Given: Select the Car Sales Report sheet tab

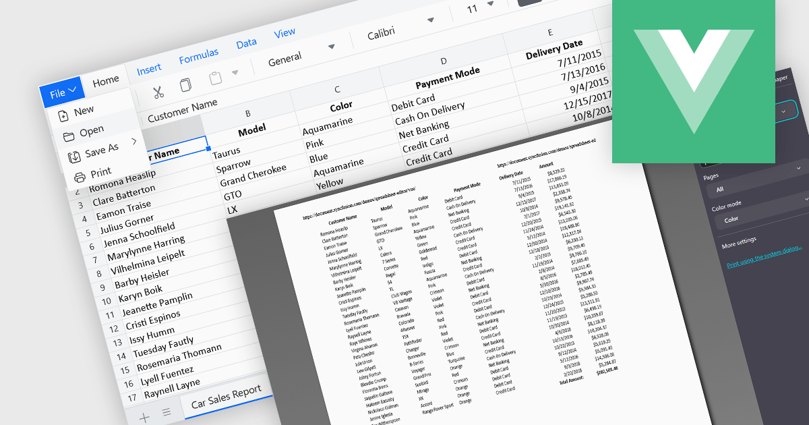Looking at the screenshot, I should click(x=226, y=397).
